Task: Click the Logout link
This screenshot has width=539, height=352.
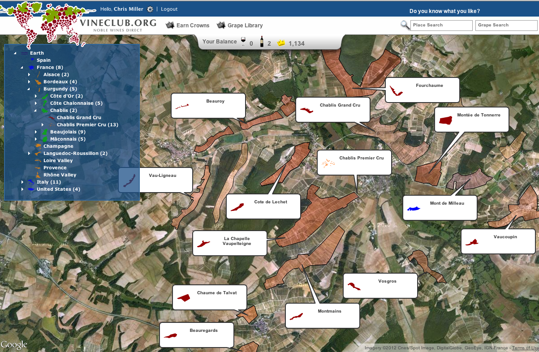Action: click(169, 9)
